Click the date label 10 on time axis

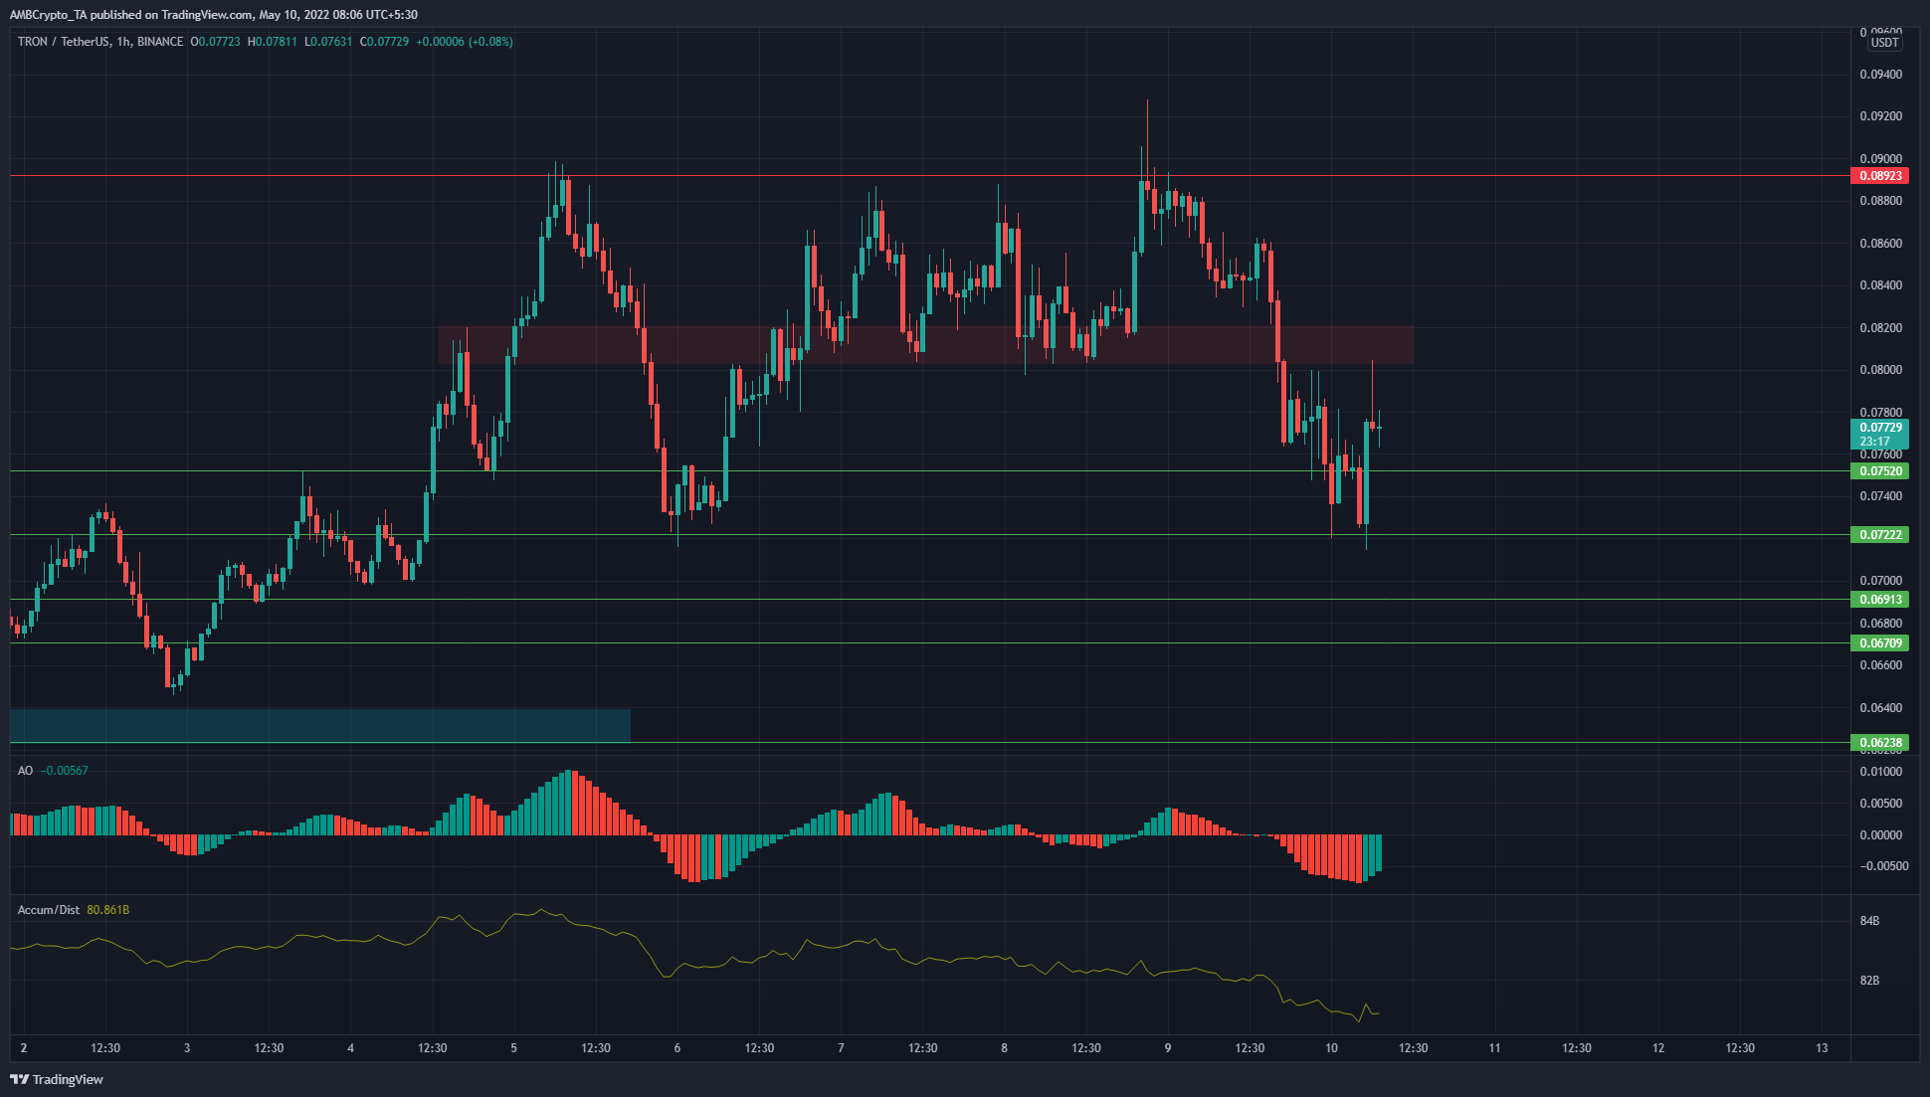[1331, 1048]
